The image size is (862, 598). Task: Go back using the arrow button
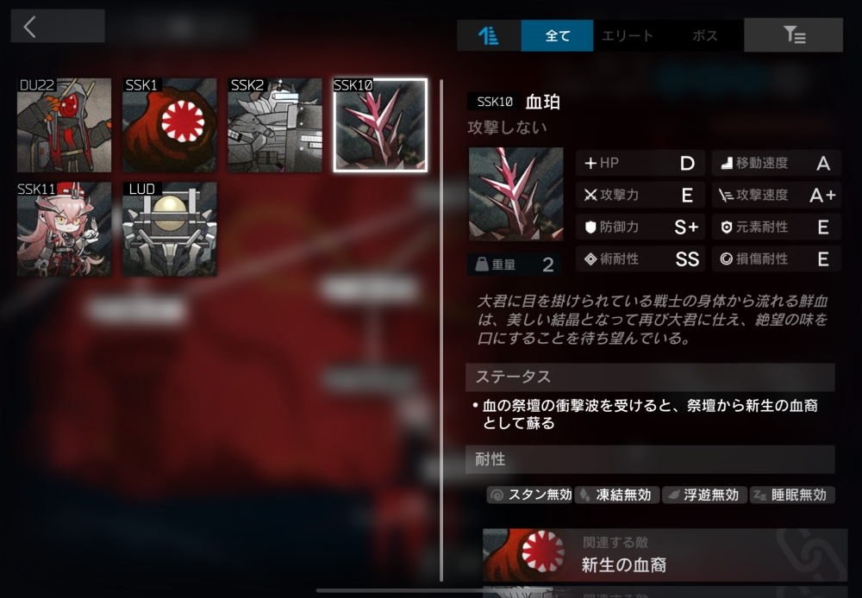58,26
